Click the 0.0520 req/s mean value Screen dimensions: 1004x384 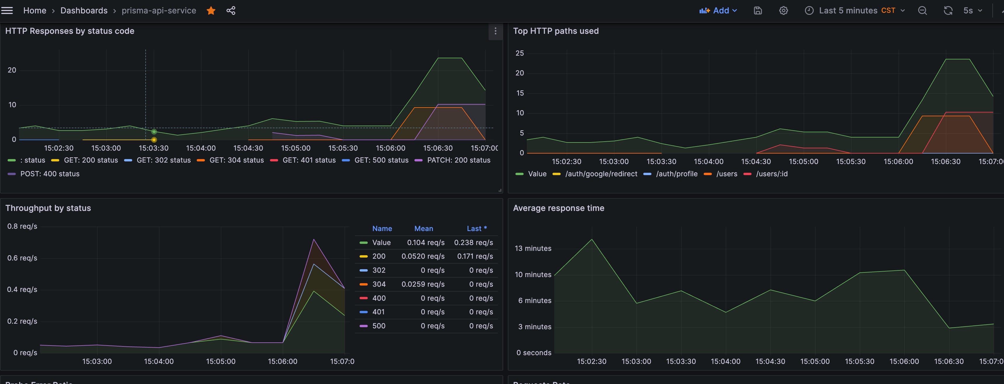423,256
